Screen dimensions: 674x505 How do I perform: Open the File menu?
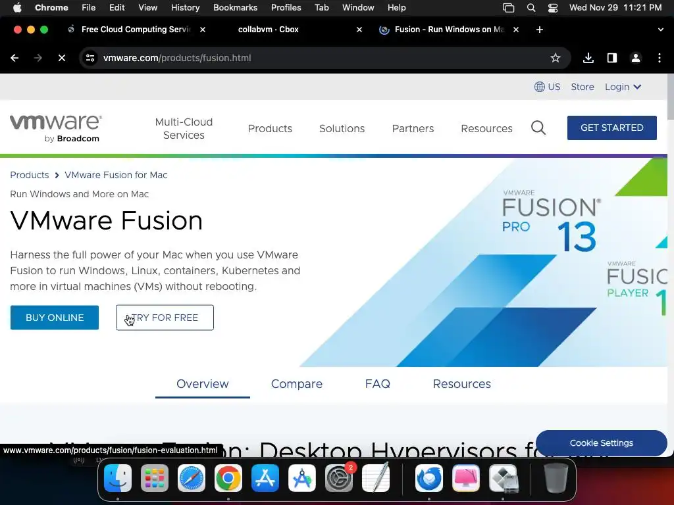pyautogui.click(x=89, y=7)
